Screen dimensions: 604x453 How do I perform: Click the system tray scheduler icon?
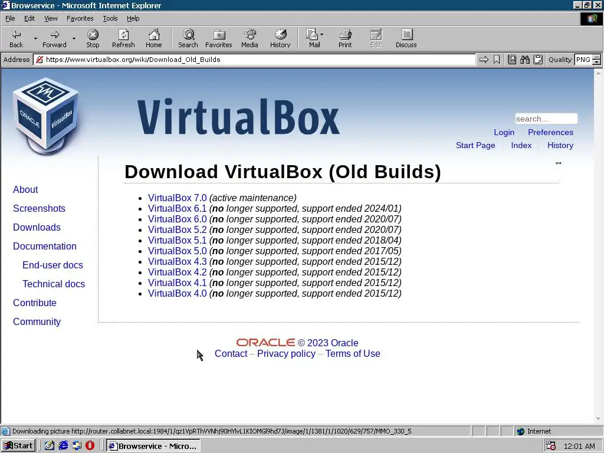click(x=551, y=446)
